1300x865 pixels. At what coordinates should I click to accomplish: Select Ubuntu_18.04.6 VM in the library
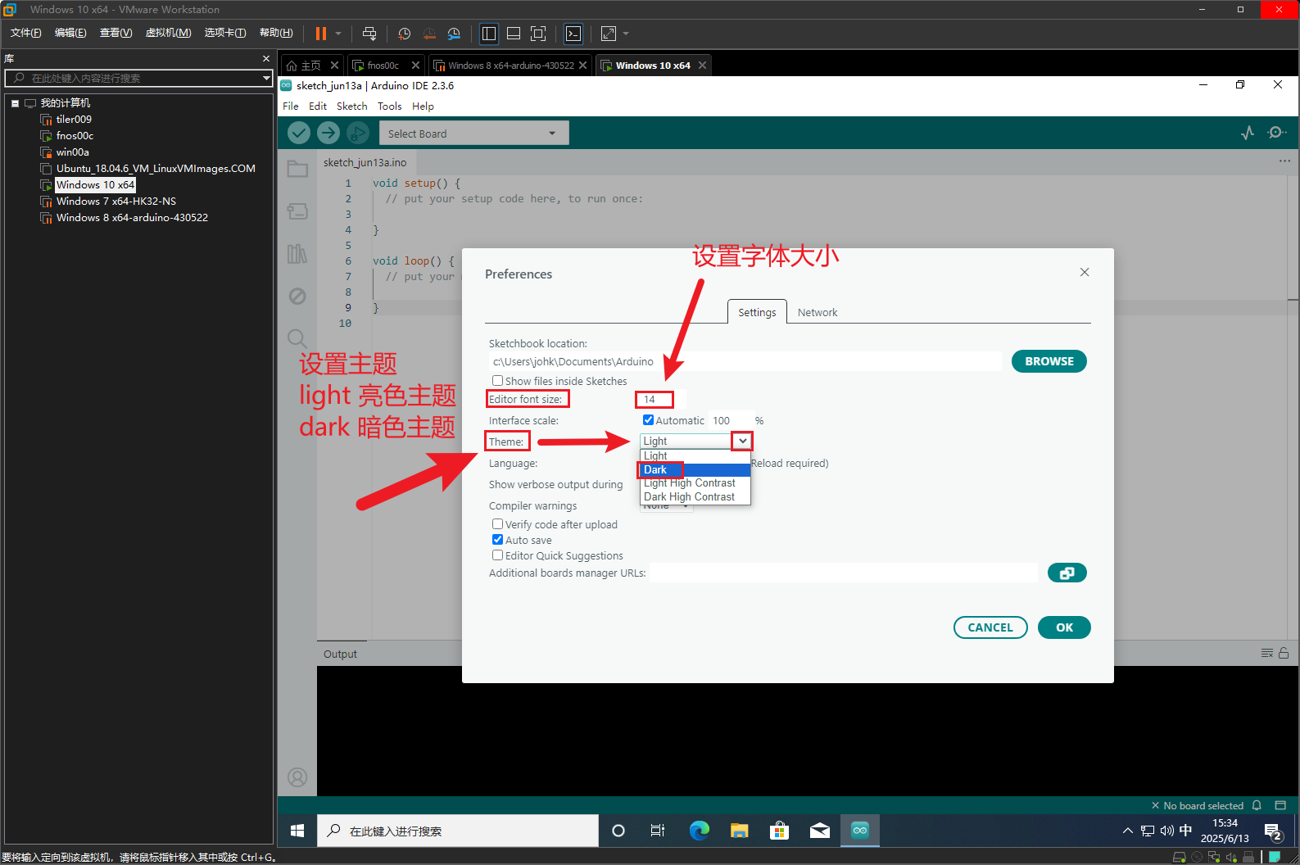tap(156, 169)
